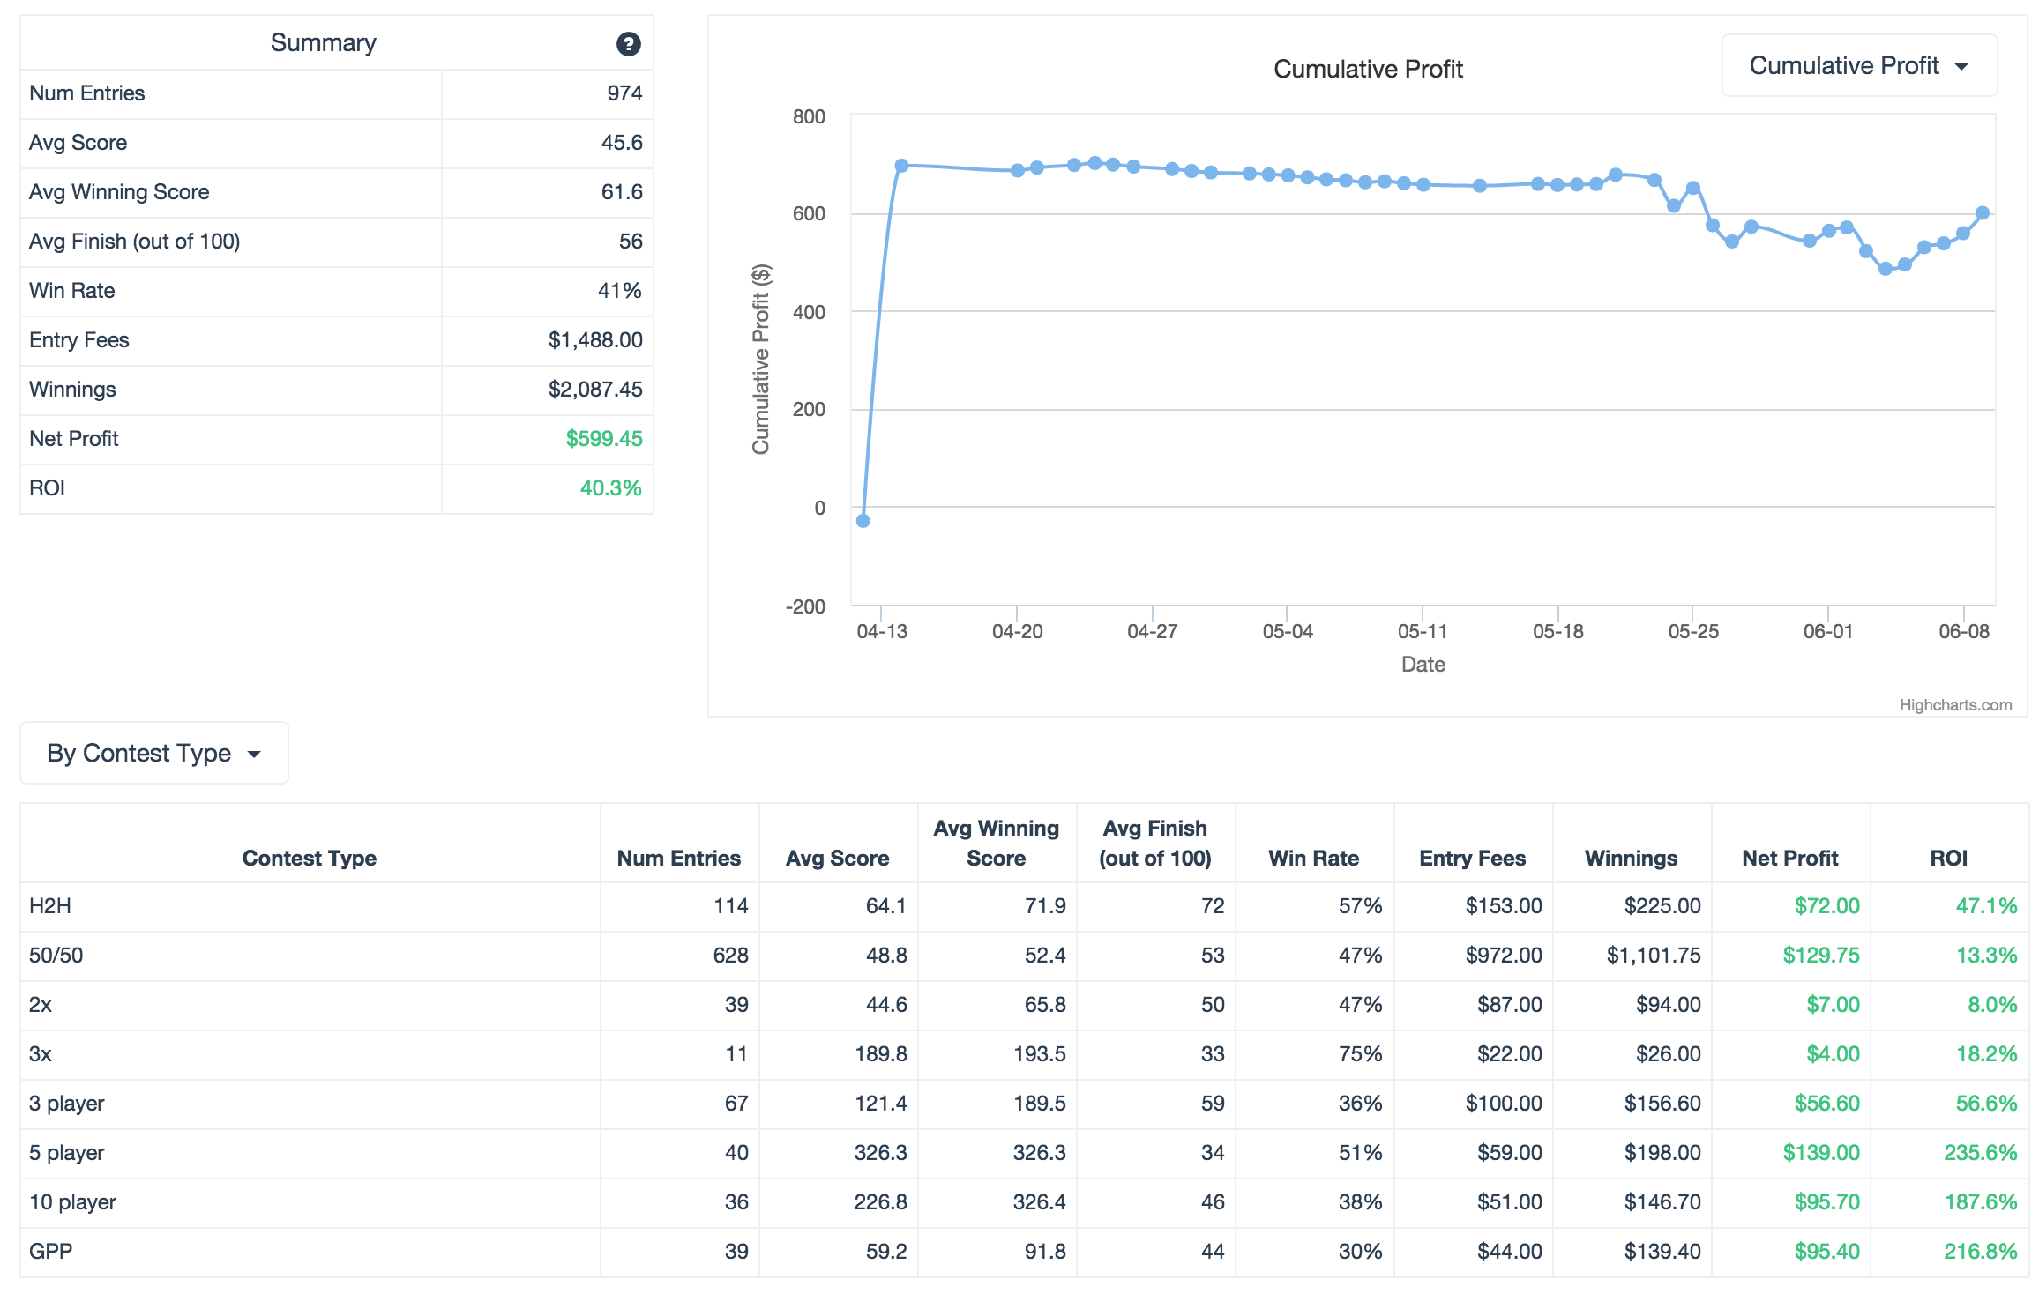2039x1294 pixels.
Task: Click the 5 player row ROI value
Action: tap(1980, 1153)
